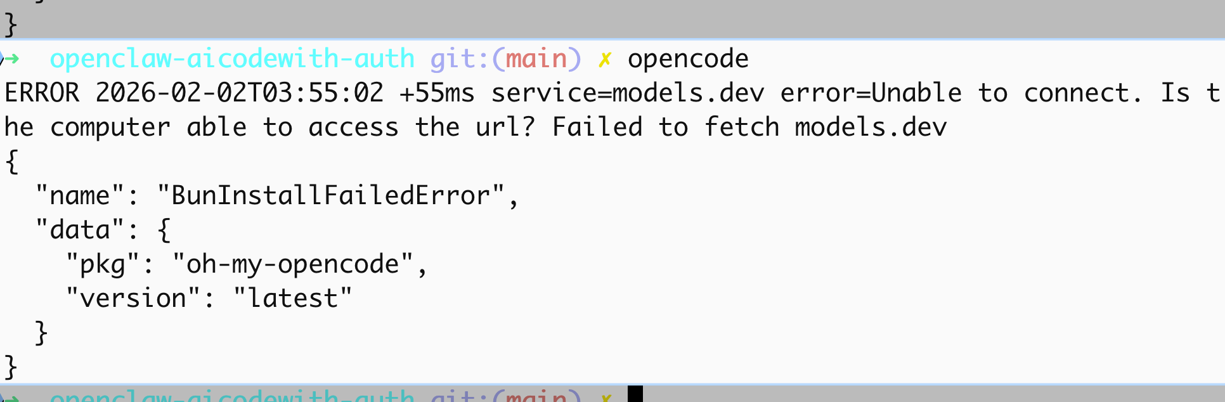Click the 'error=Unable' text
Viewport: 1225px width, 402px height.
pyautogui.click(x=871, y=93)
